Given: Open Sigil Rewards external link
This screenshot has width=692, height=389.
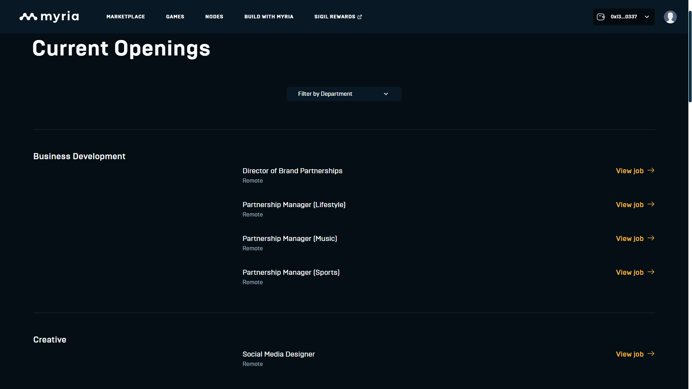Looking at the screenshot, I should coord(334,17).
